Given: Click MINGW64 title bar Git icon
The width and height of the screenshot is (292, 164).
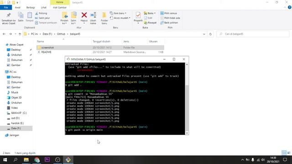Looking at the screenshot, I should (x=68, y=59).
